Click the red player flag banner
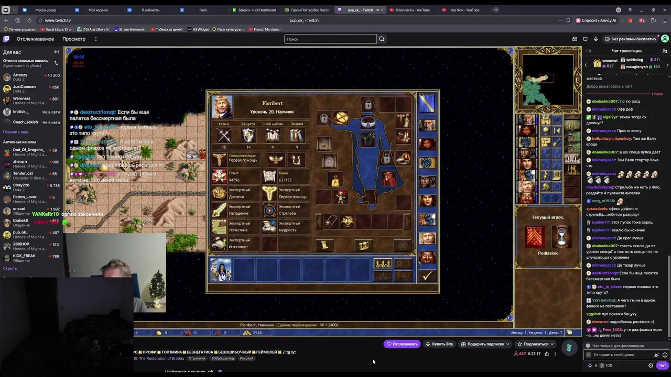This screenshot has height=377, width=671. [534, 237]
